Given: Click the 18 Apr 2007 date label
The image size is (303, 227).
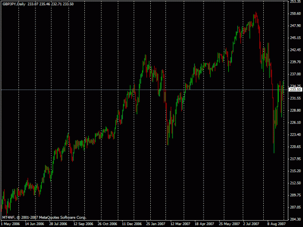Looking at the screenshot, I should (204, 224).
